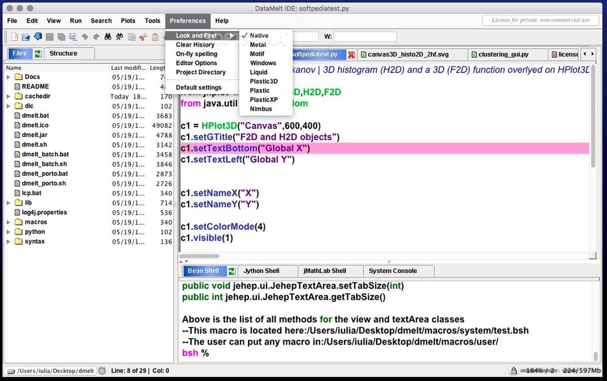The width and height of the screenshot is (607, 381).
Task: Open the Run menu
Action: (x=75, y=20)
